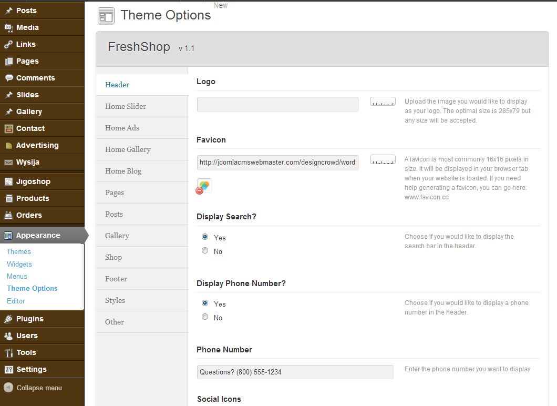Image resolution: width=557 pixels, height=406 pixels.
Task: Click the Links chain icon
Action: pyautogui.click(x=8, y=45)
